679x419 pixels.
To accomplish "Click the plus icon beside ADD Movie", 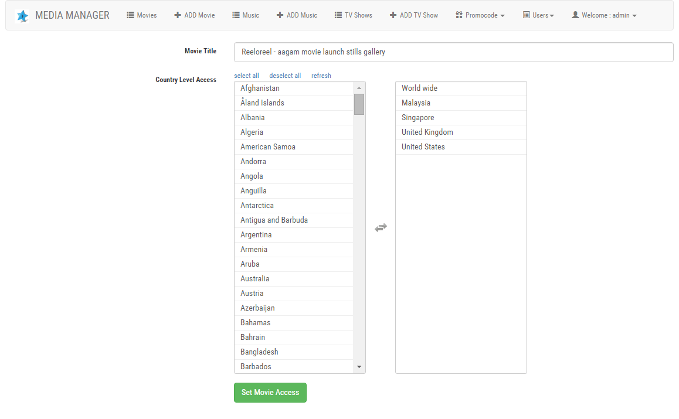I will tap(178, 15).
